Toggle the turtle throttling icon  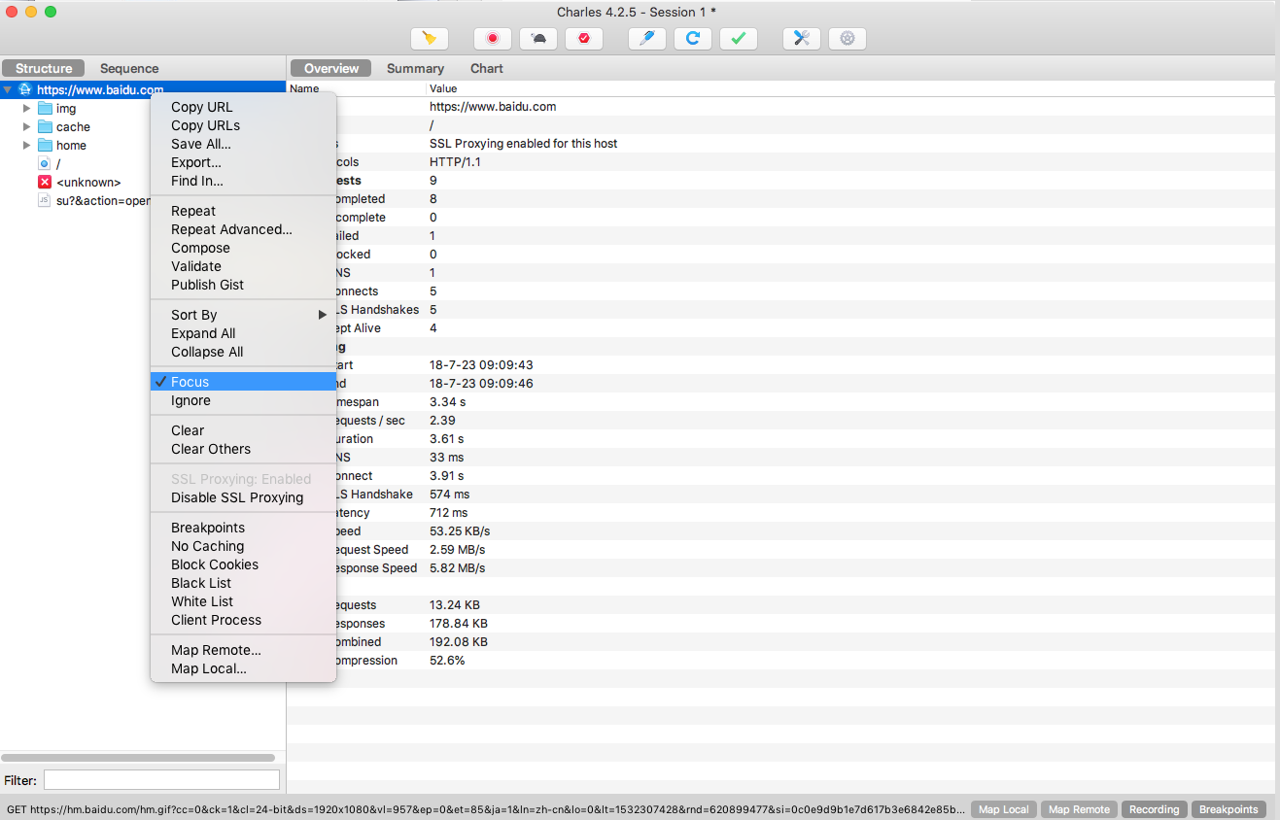[x=538, y=38]
